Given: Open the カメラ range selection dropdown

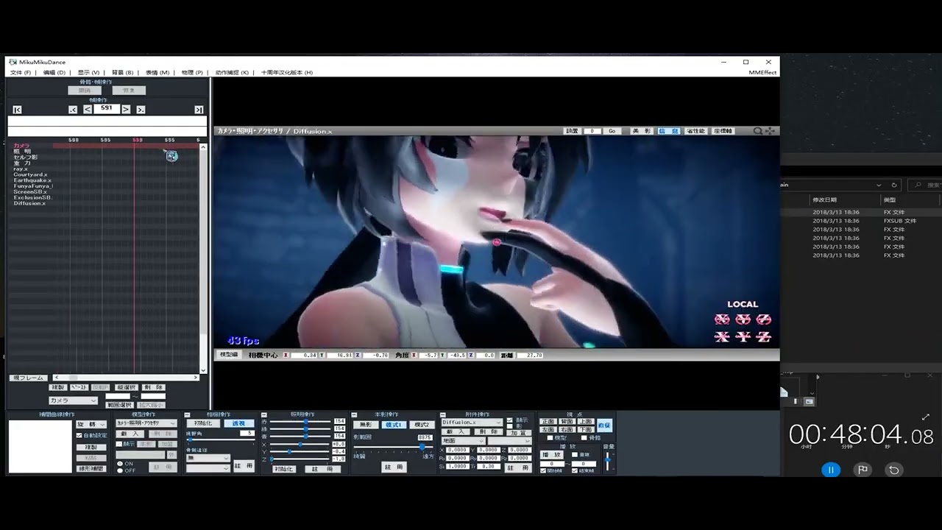Looking at the screenshot, I should tap(73, 400).
